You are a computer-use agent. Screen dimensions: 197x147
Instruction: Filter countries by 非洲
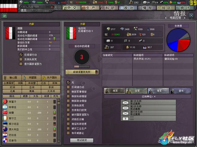(51, 87)
